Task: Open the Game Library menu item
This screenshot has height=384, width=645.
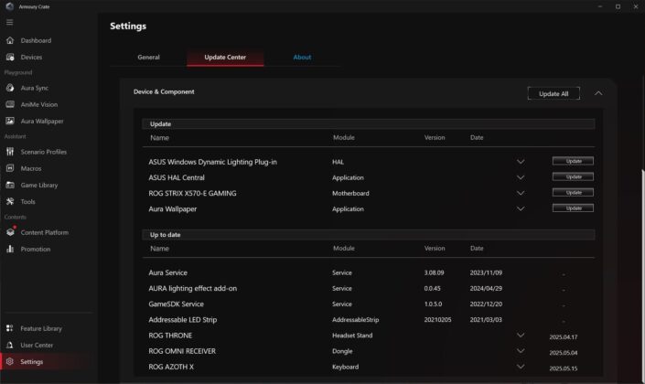Action: pos(39,185)
